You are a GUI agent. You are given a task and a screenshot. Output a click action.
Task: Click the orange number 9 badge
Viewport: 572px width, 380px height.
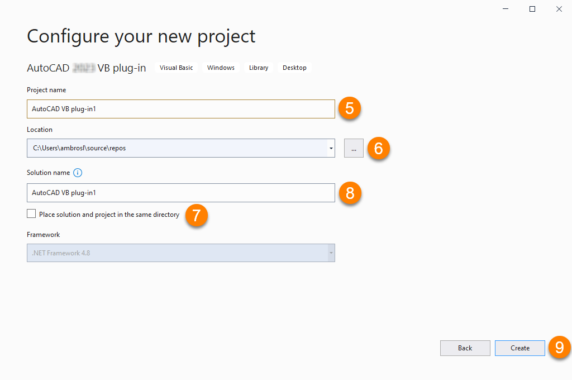tap(559, 348)
